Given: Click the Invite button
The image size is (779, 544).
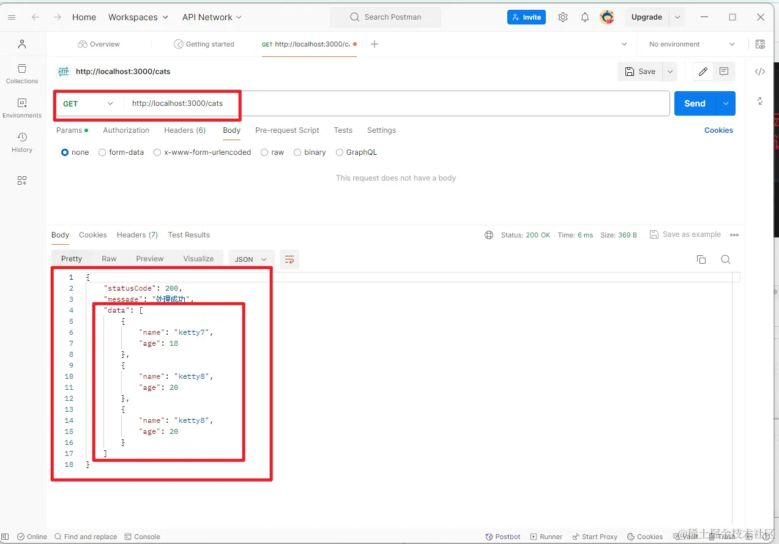Looking at the screenshot, I should pos(526,17).
